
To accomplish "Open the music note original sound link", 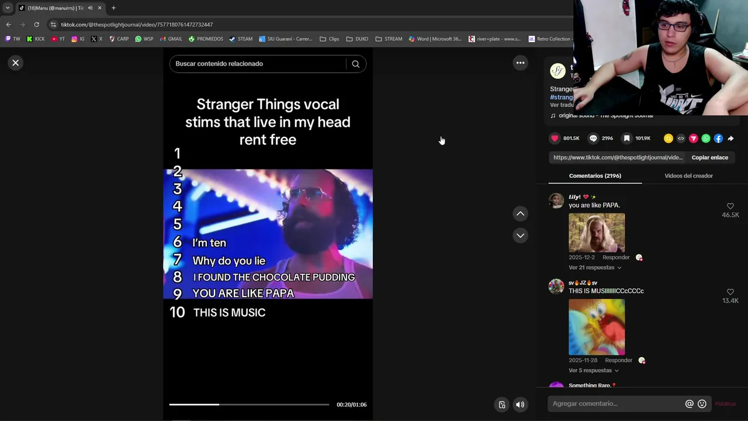I will pos(602,116).
